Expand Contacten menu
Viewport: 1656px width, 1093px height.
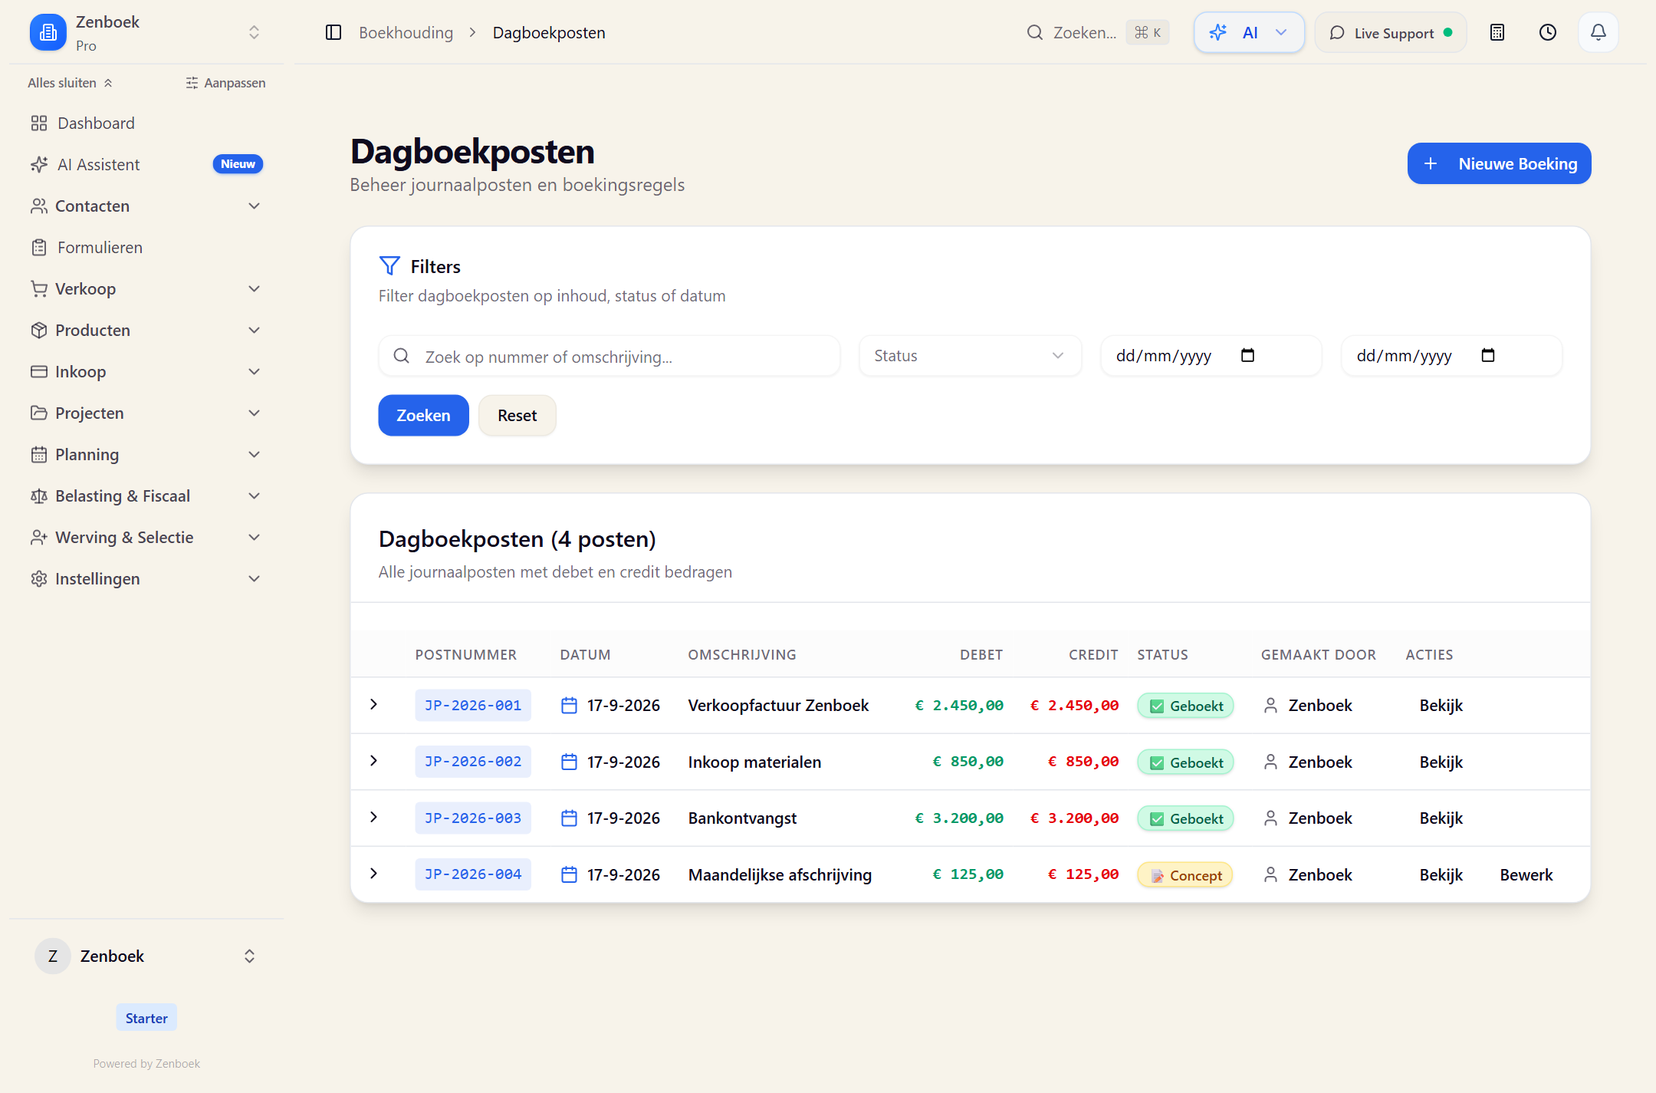point(146,206)
